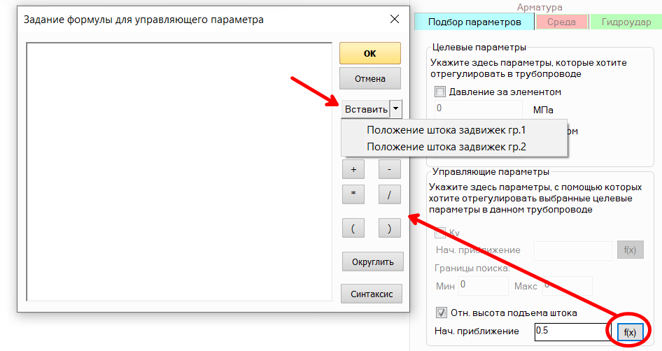Uncheck Отн. высота подъема штока checkbox
Image resolution: width=662 pixels, height=351 pixels.
[441, 313]
